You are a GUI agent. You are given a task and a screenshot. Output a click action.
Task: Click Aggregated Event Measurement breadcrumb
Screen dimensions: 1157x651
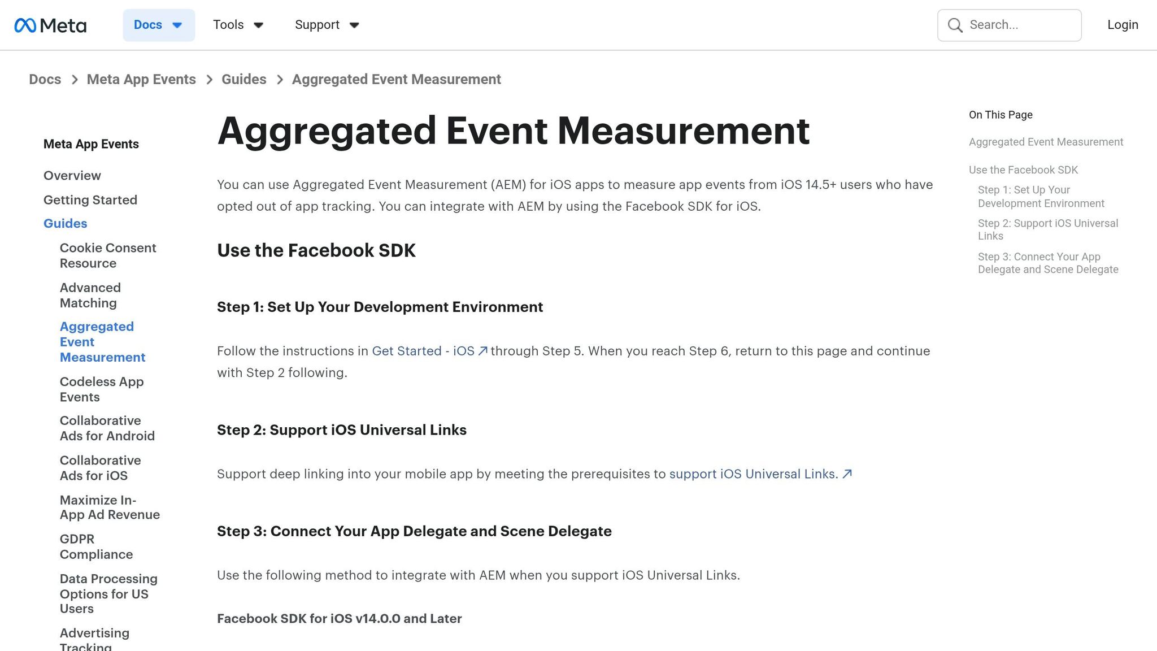coord(396,79)
